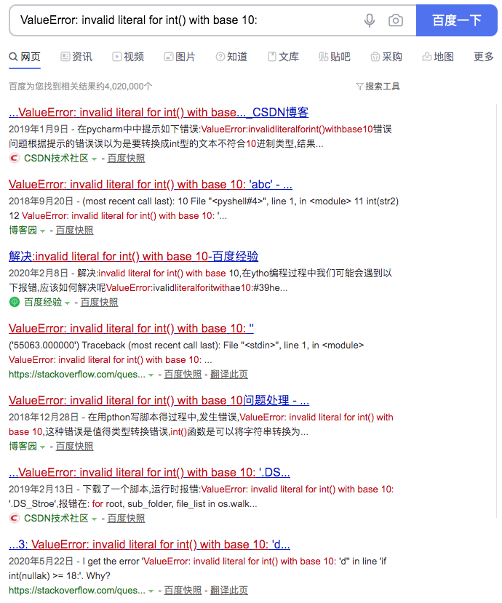
Task: Expand arrow beside CSDN技术社区 under .DS_Stroe result
Action: click(95, 519)
